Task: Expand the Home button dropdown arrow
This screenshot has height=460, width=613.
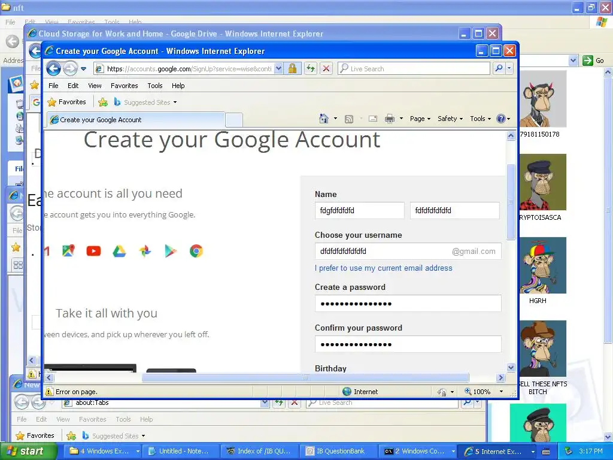Action: click(x=335, y=119)
